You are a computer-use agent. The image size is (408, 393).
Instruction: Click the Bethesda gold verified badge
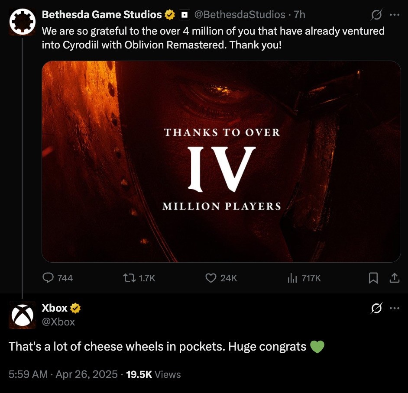coord(170,15)
